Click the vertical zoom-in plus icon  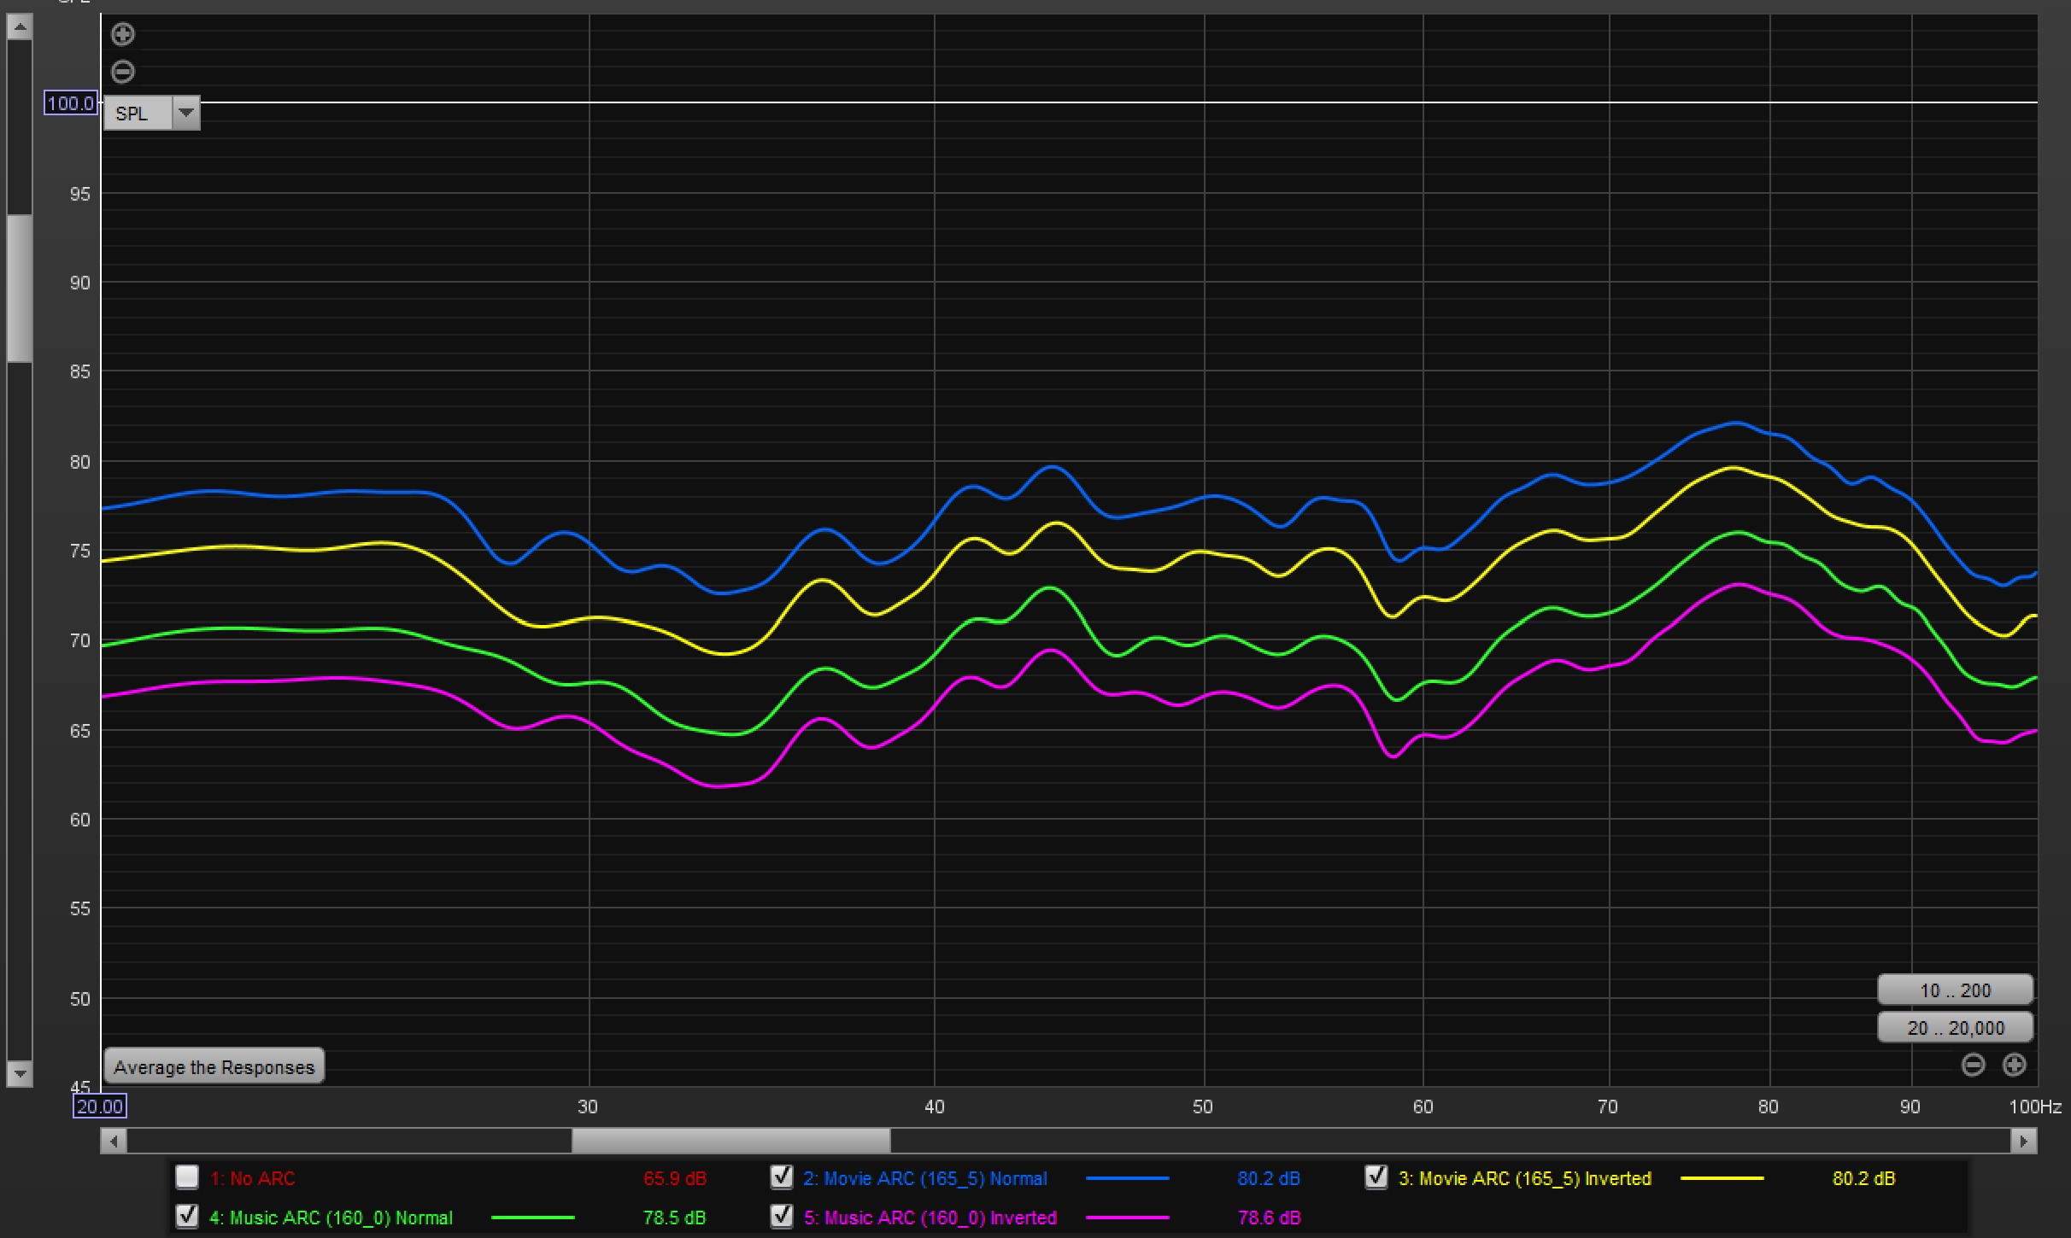point(123,34)
